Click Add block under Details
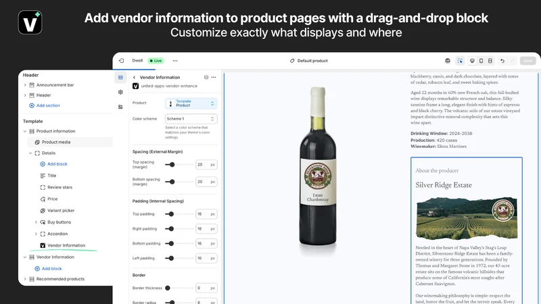This screenshot has width=541, height=304. click(54, 164)
